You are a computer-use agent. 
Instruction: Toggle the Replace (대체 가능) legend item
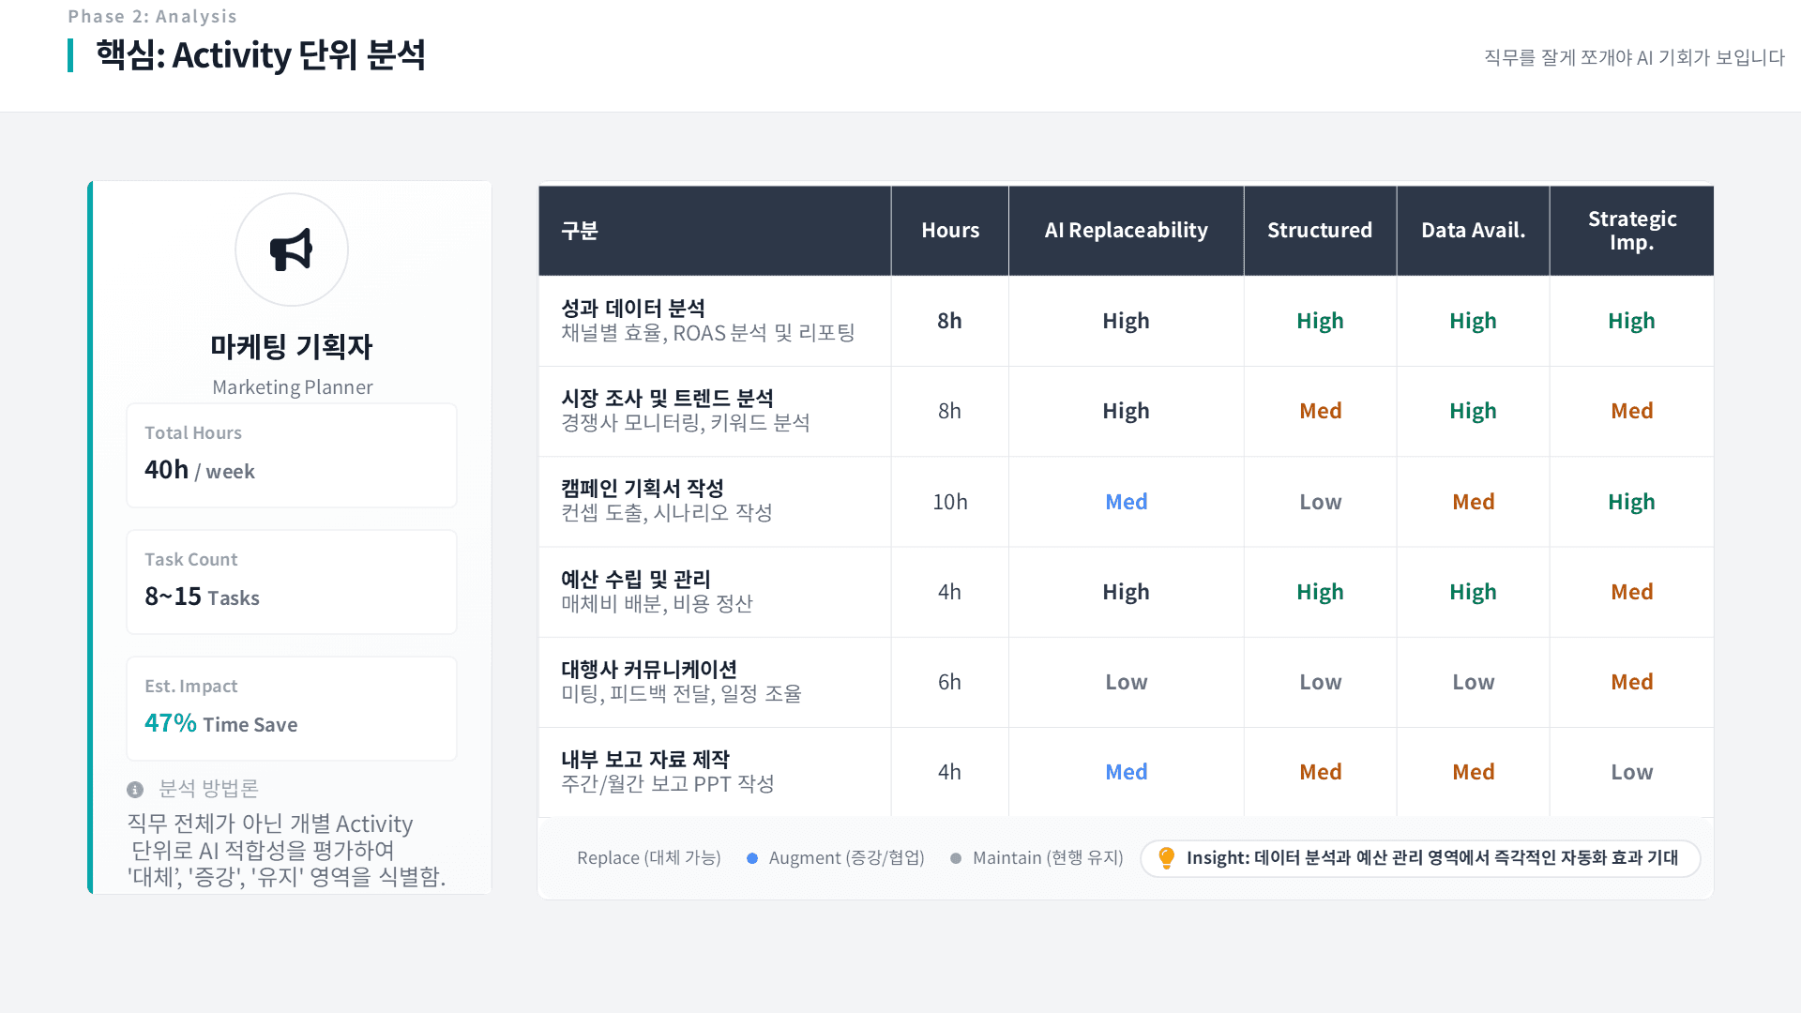point(649,857)
